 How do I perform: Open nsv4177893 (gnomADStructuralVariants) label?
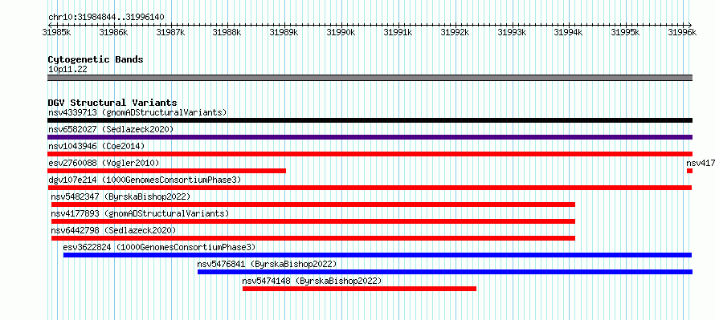click(140, 213)
